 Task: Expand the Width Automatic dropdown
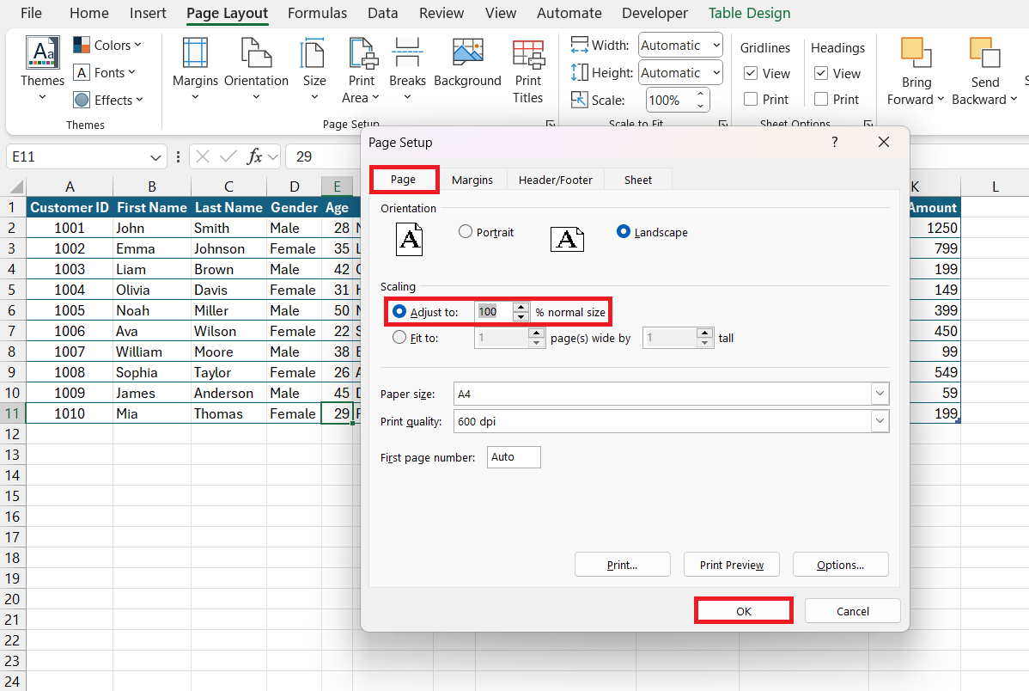715,46
